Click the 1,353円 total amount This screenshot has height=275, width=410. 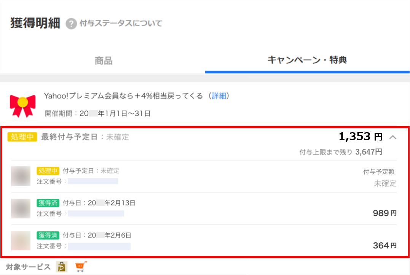click(x=361, y=136)
